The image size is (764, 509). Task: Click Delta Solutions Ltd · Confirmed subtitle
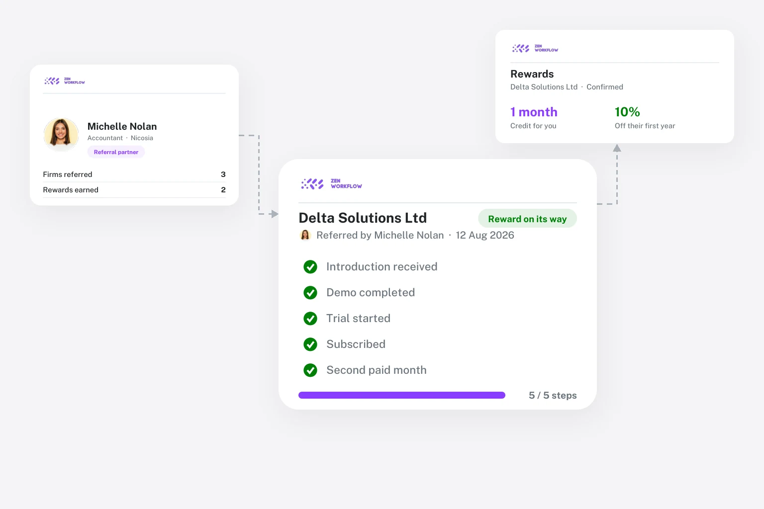[x=567, y=87]
